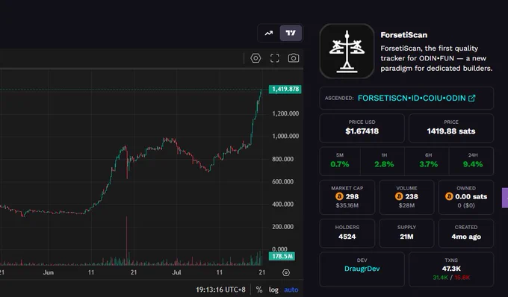The image size is (508, 297).
Task: Click the HOLDERS 4524 card
Action: pyautogui.click(x=347, y=234)
